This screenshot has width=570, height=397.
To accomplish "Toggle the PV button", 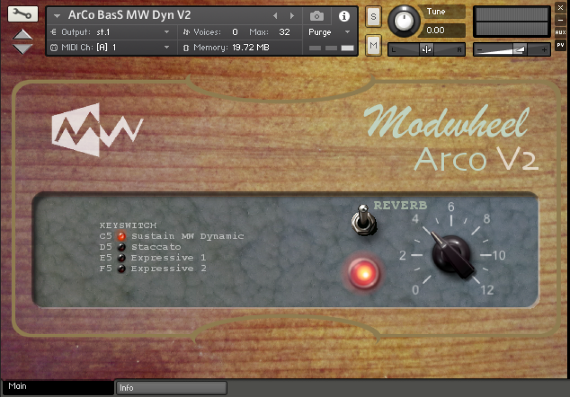I will pos(560,45).
